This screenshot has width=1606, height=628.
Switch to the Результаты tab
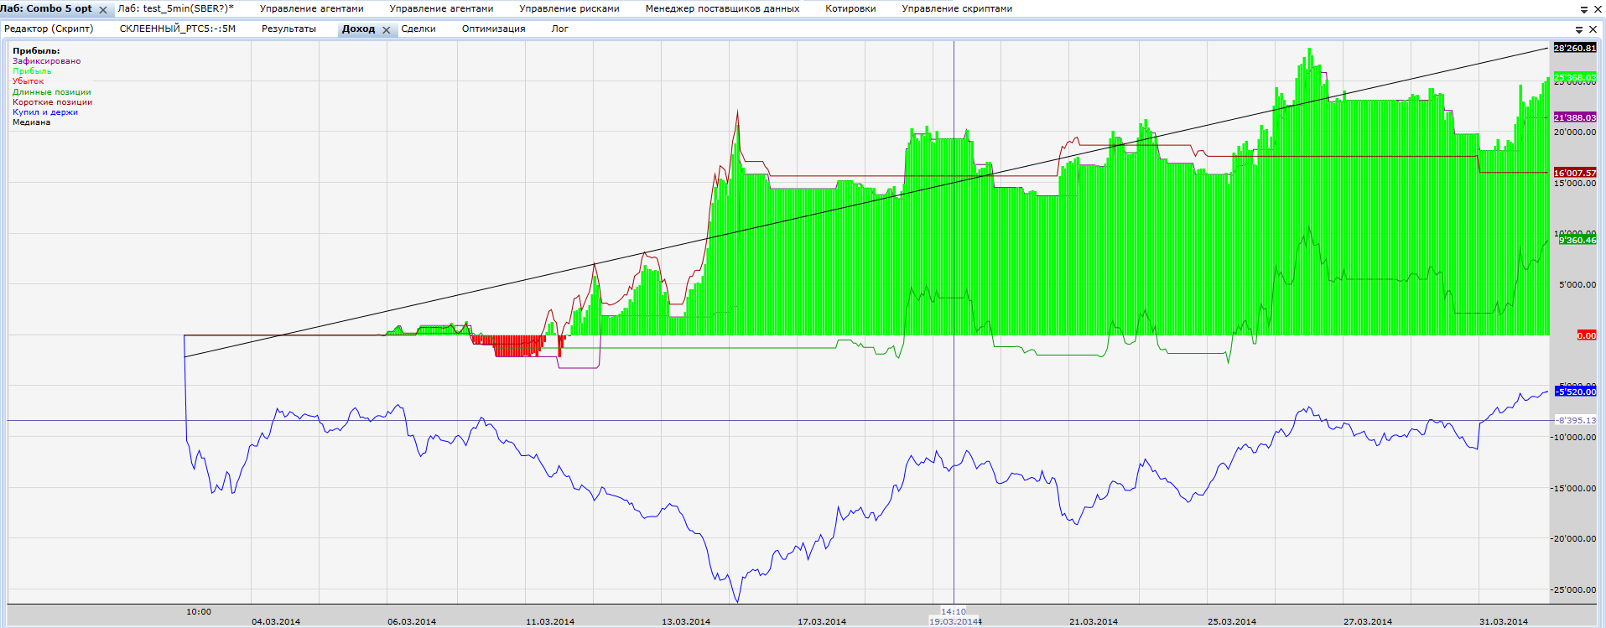pyautogui.click(x=288, y=29)
